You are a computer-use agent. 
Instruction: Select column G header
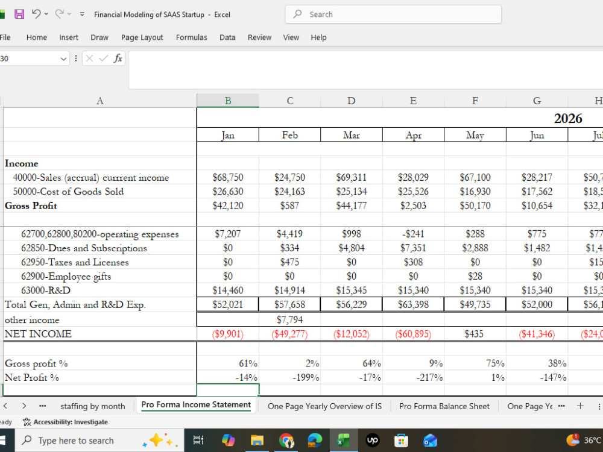(537, 101)
